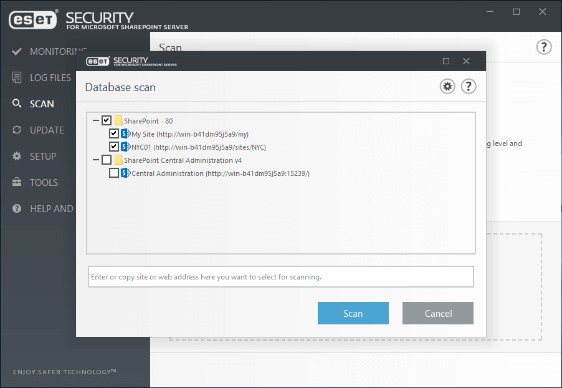
Task: Uncheck the My Site checkbox
Action: coord(114,133)
